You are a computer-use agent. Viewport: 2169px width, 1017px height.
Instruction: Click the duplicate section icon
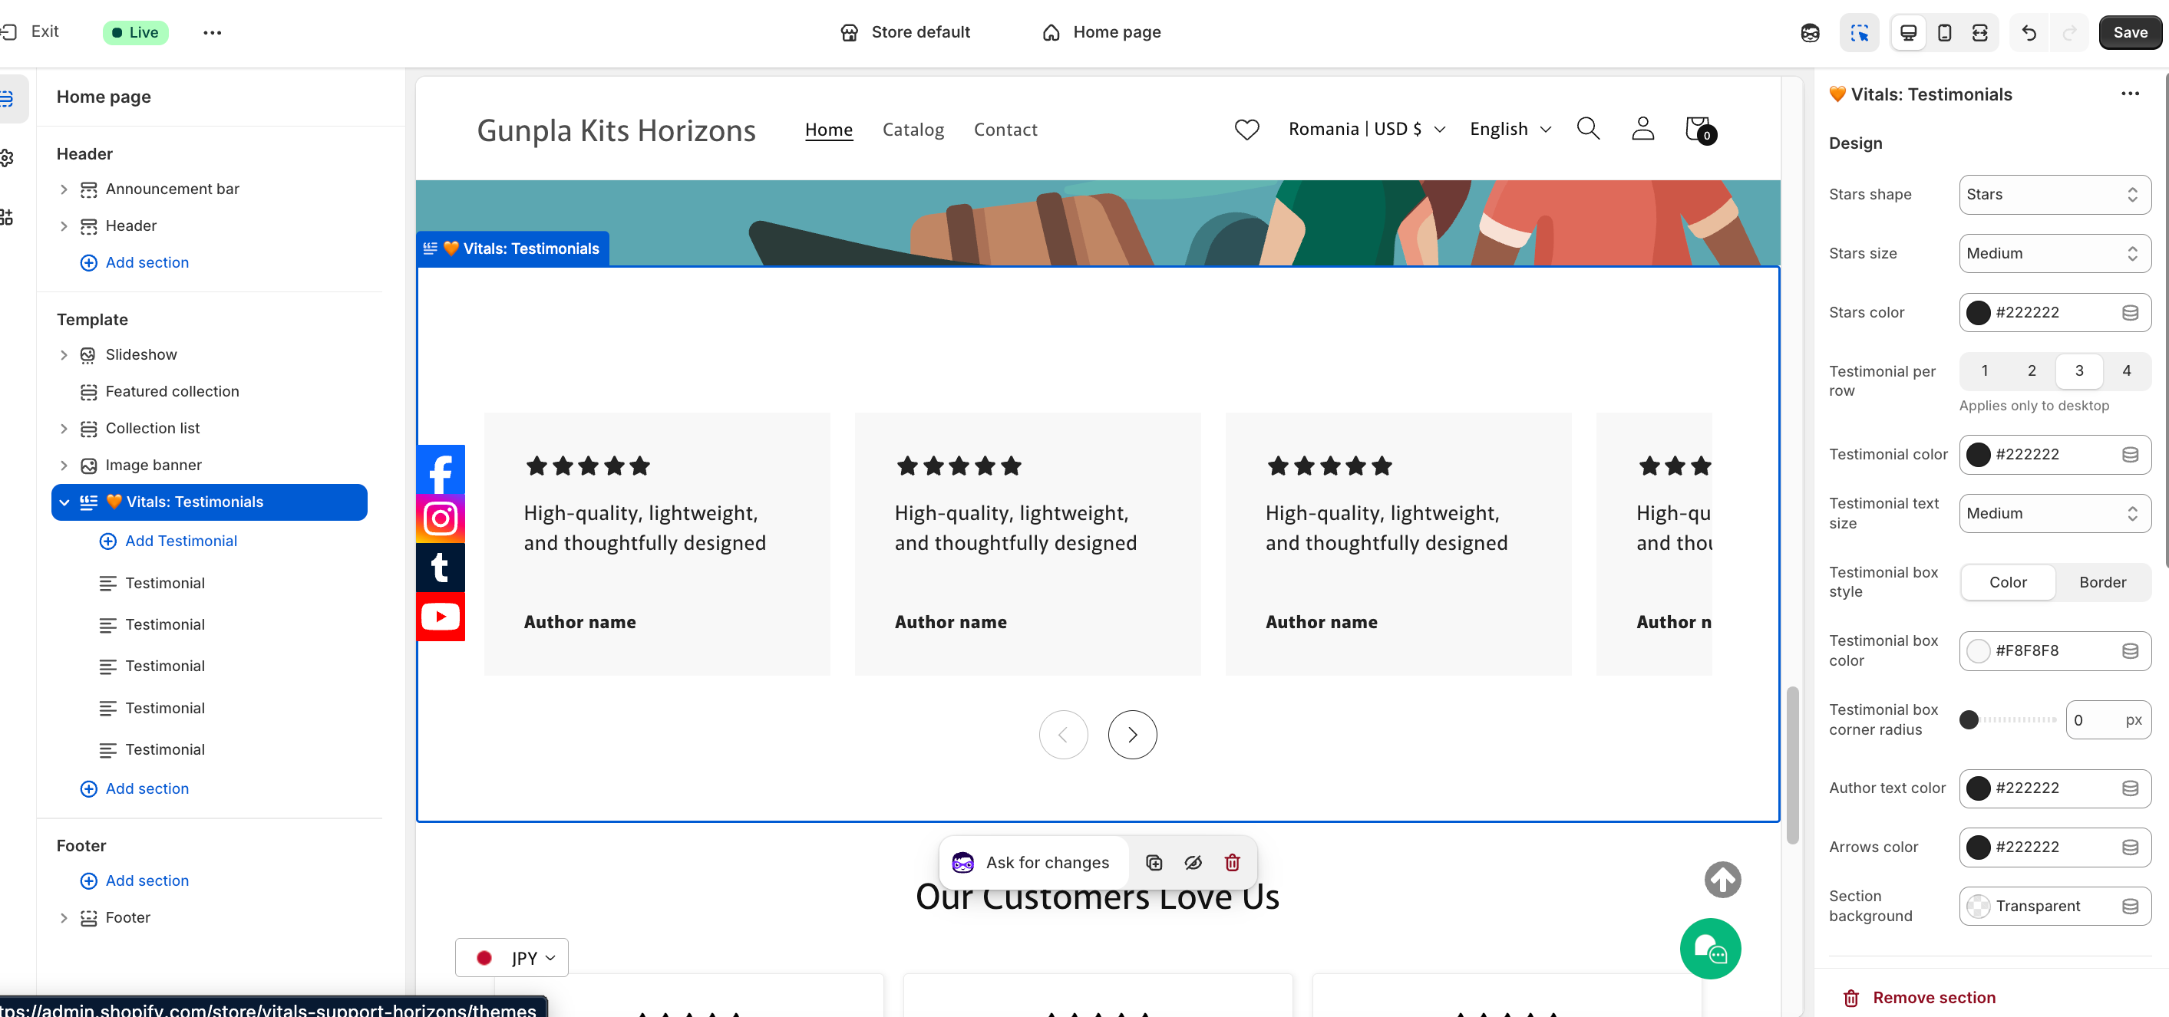[1154, 862]
